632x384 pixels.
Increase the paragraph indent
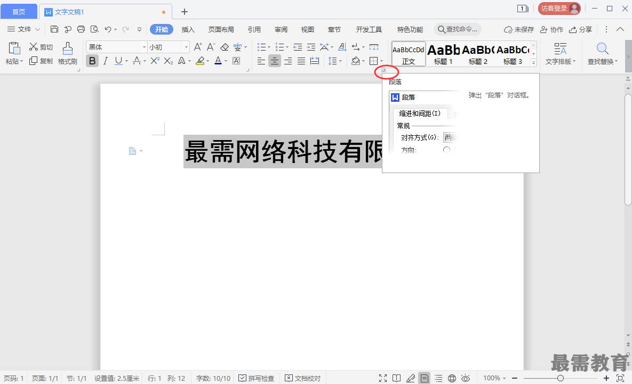311,47
